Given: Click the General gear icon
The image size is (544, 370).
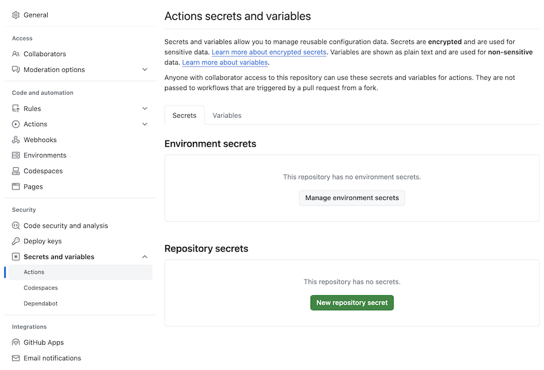Looking at the screenshot, I should (x=16, y=15).
